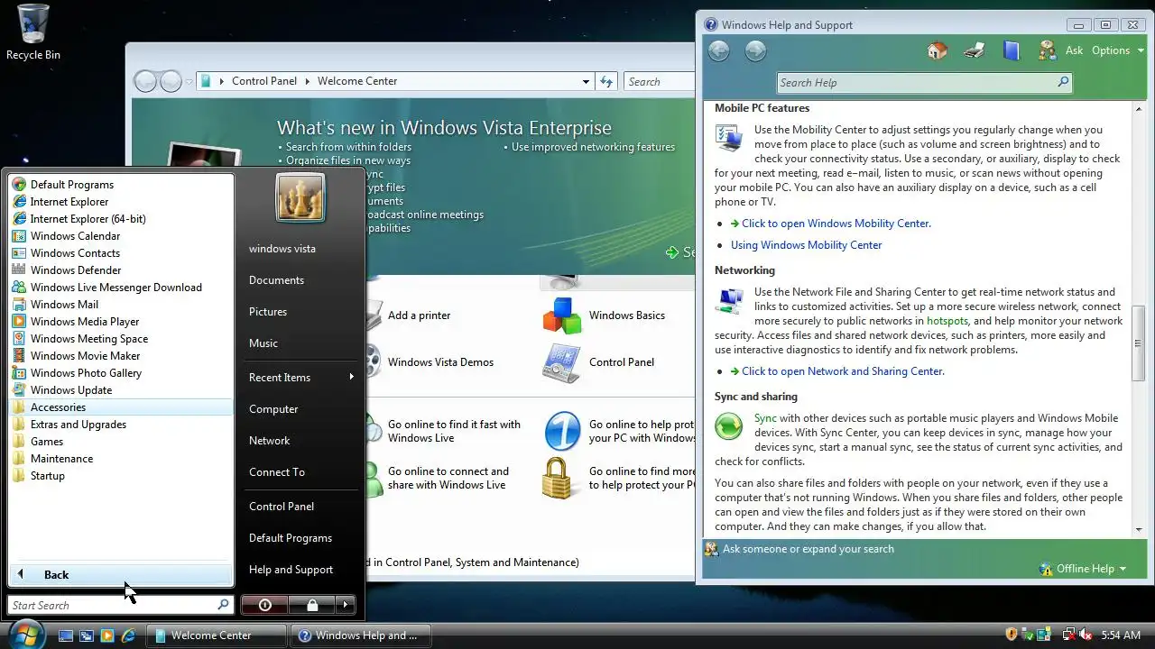Open Using Windows Mobility Center link
Screen dimensions: 1155x649
click(x=806, y=245)
